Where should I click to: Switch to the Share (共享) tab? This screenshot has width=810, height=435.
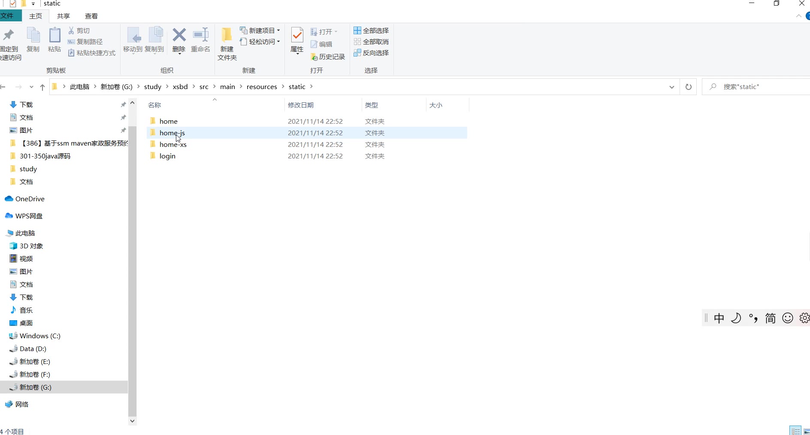click(63, 16)
